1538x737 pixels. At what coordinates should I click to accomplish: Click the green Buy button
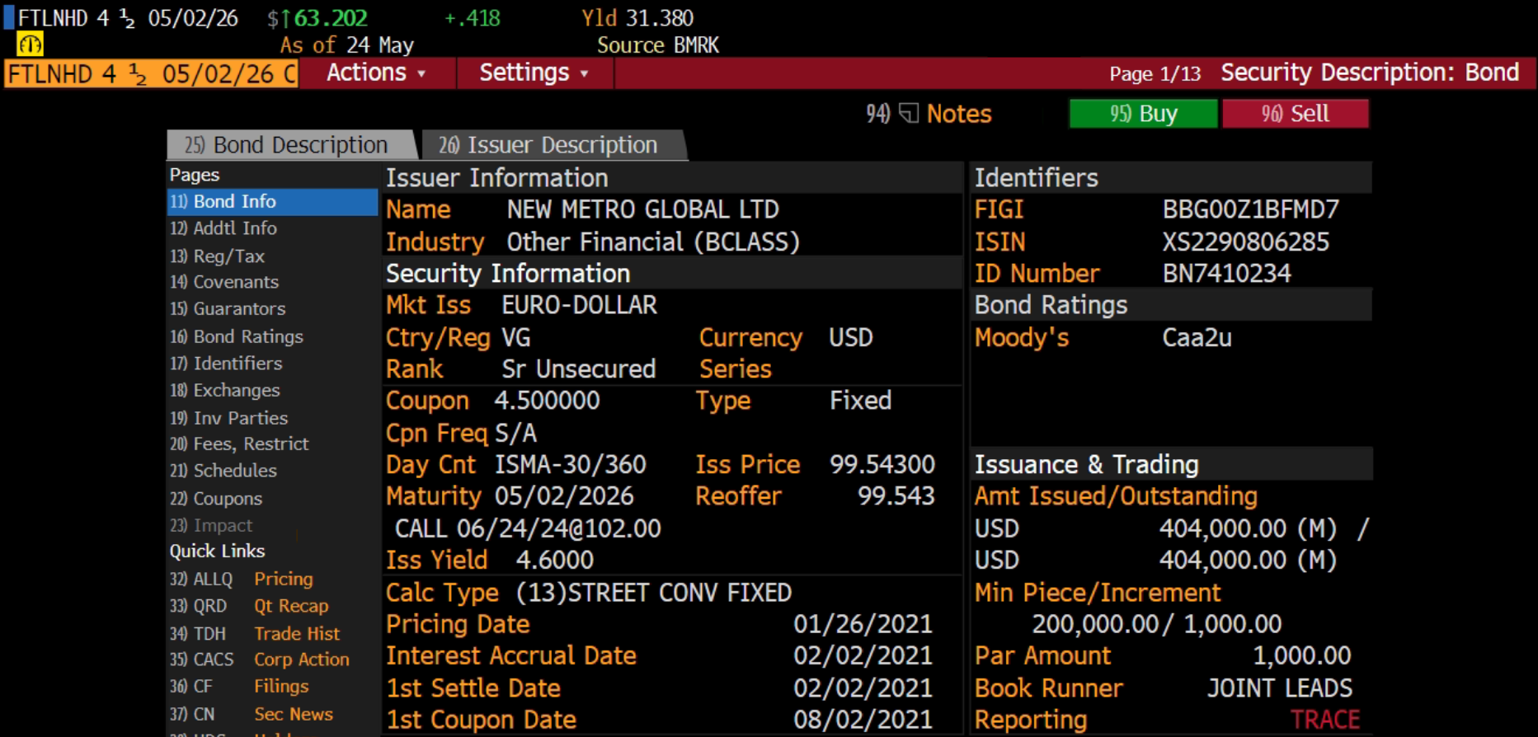click(x=1143, y=114)
